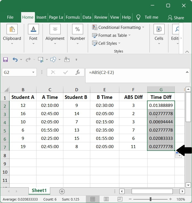This screenshot has width=192, height=203.
Task: Click the Save icon in quick access toolbar
Action: coord(5,60)
